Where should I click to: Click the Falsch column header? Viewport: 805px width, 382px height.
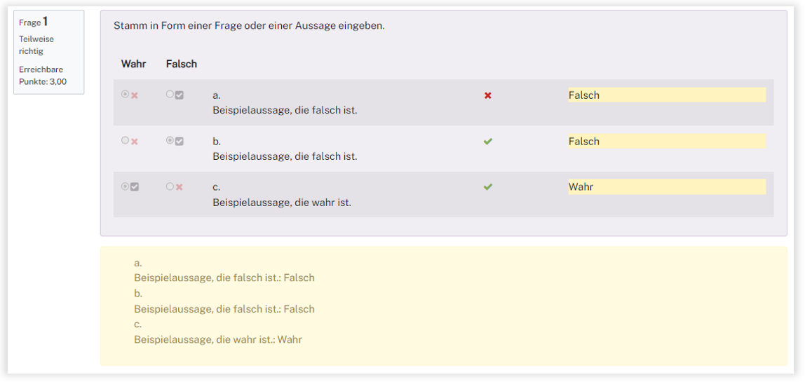182,64
